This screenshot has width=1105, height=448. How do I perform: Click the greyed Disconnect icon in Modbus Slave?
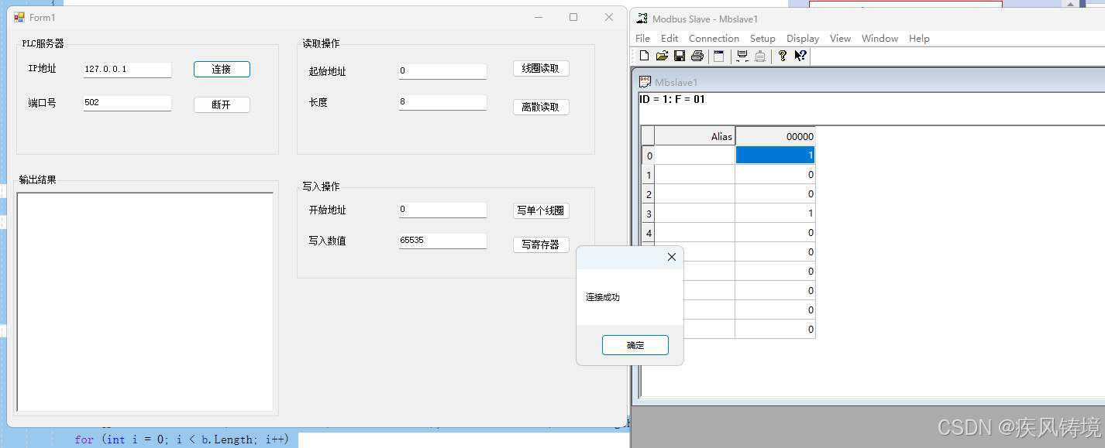[760, 56]
